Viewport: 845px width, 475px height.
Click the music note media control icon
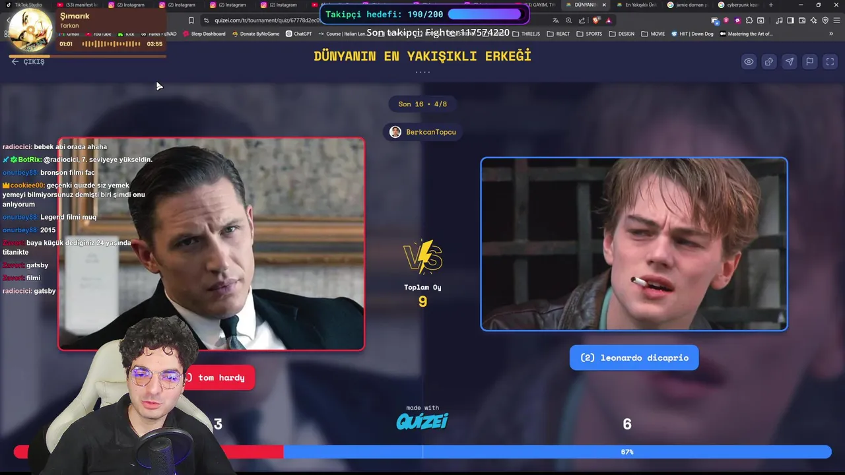pyautogui.click(x=779, y=20)
